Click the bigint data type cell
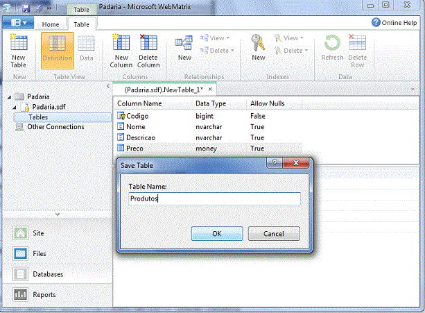Screen dimensions: 425x313 205,116
